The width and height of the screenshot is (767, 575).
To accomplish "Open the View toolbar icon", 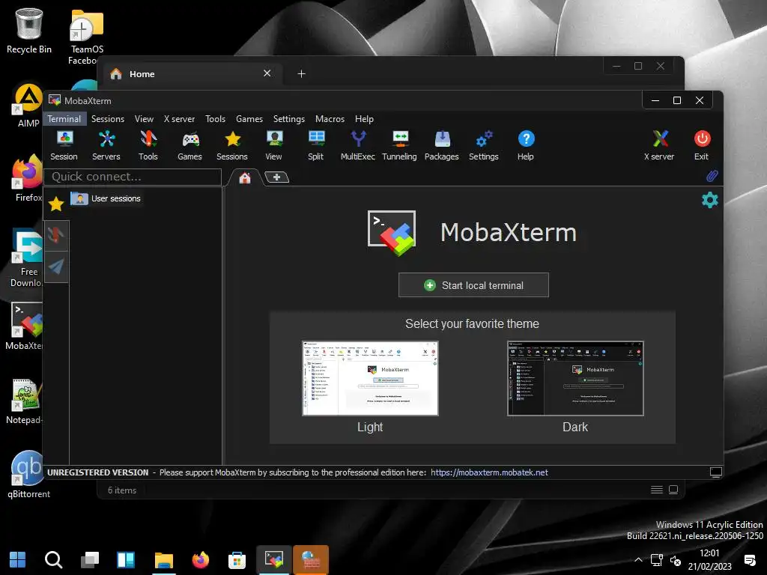I will point(274,146).
